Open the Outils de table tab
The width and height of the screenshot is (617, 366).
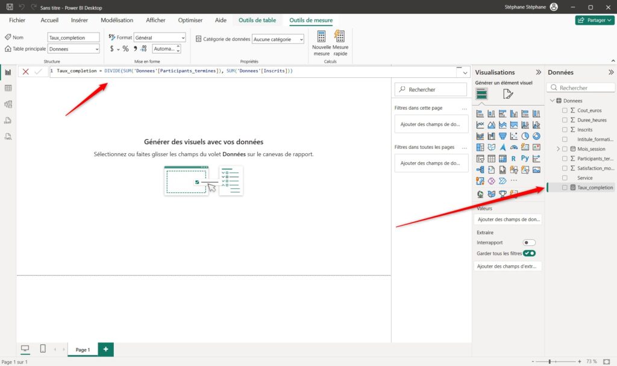(257, 20)
